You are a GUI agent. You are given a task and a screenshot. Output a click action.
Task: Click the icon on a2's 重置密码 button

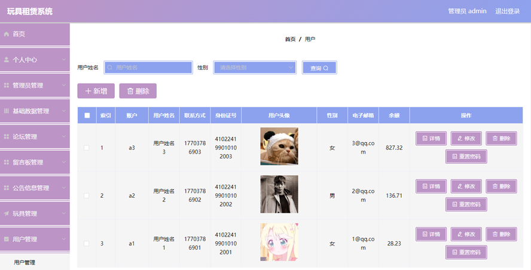(454, 204)
